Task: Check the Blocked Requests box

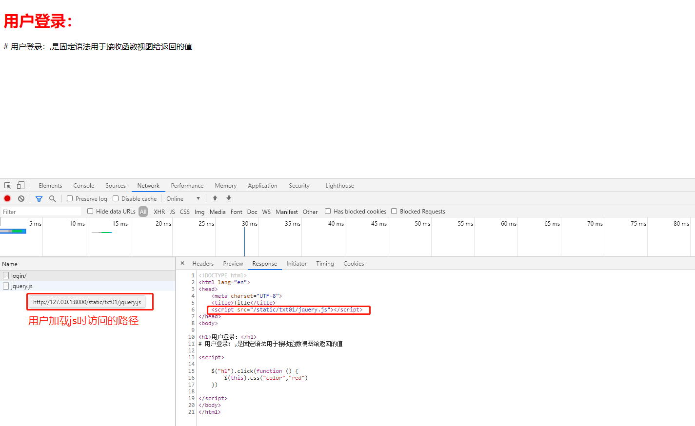Action: pyautogui.click(x=394, y=211)
